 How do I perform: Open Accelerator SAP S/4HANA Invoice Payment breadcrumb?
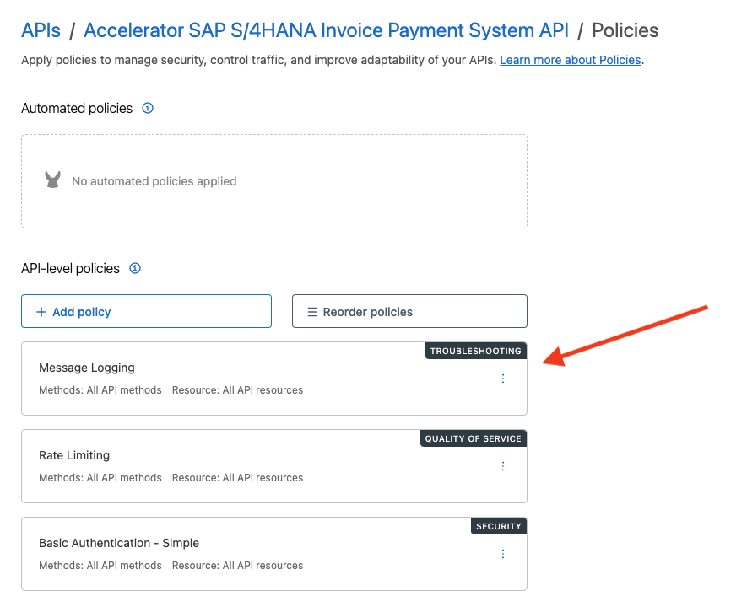pos(326,31)
